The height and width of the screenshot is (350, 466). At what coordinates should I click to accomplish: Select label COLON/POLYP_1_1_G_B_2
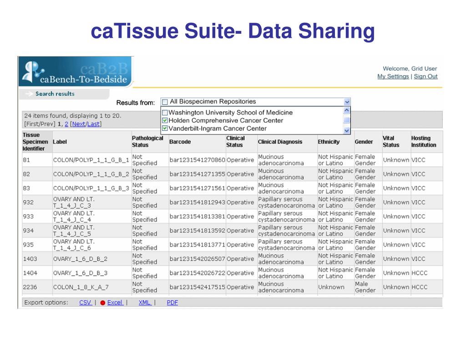point(91,174)
